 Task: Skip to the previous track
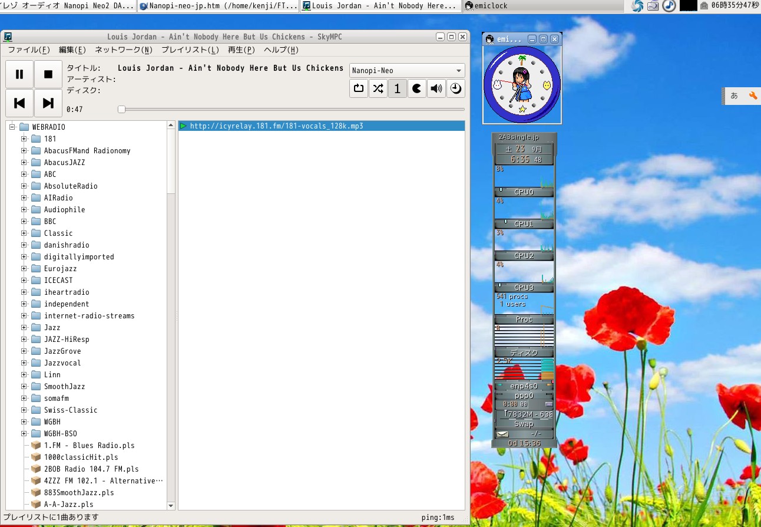click(19, 103)
